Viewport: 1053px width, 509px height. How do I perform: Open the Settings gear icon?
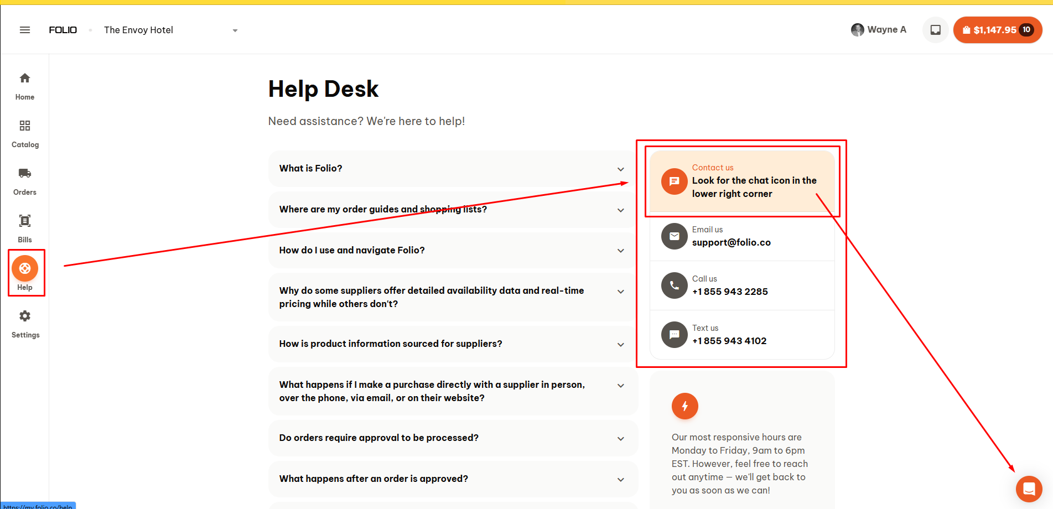pos(25,316)
